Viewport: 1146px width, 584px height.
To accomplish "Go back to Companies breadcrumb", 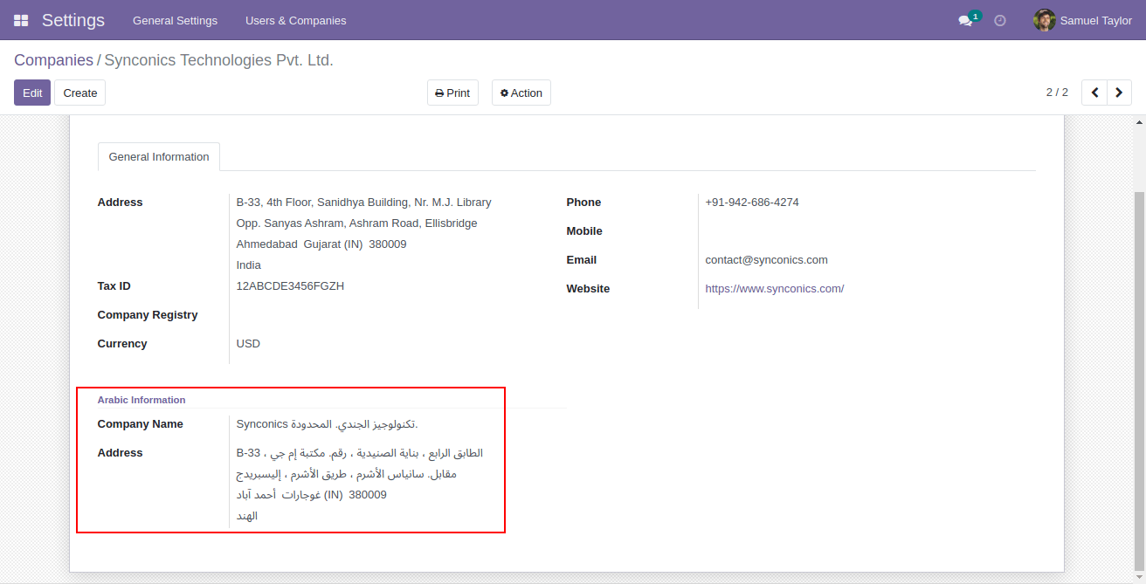I will (53, 60).
